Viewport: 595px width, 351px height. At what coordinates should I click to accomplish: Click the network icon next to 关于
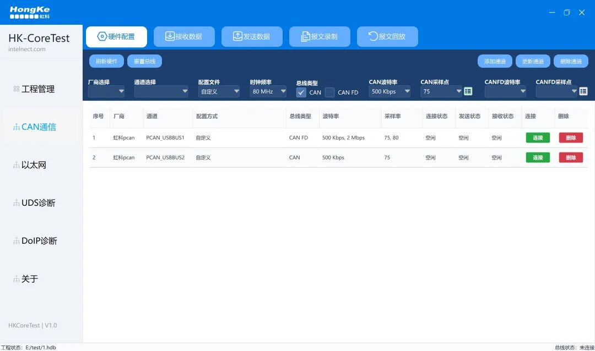point(17,279)
